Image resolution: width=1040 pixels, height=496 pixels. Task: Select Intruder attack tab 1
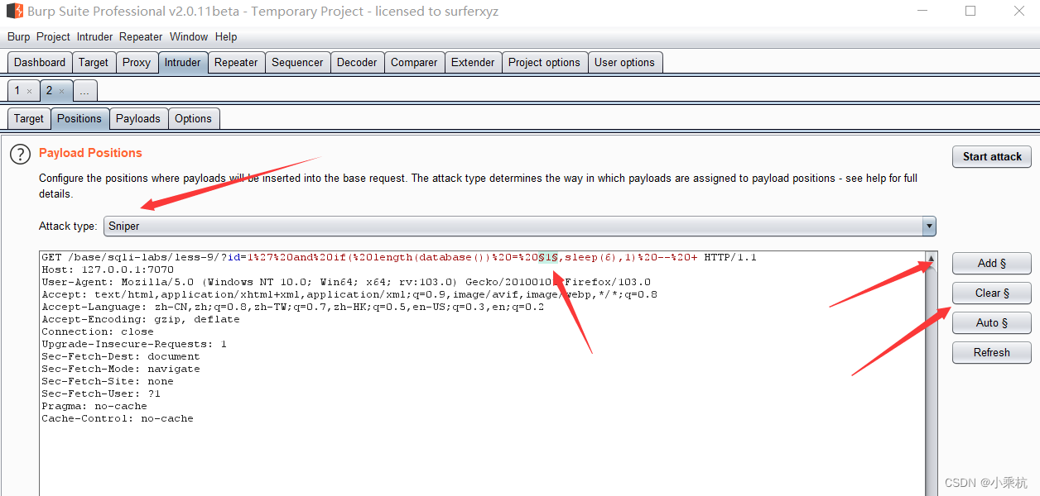(x=17, y=91)
